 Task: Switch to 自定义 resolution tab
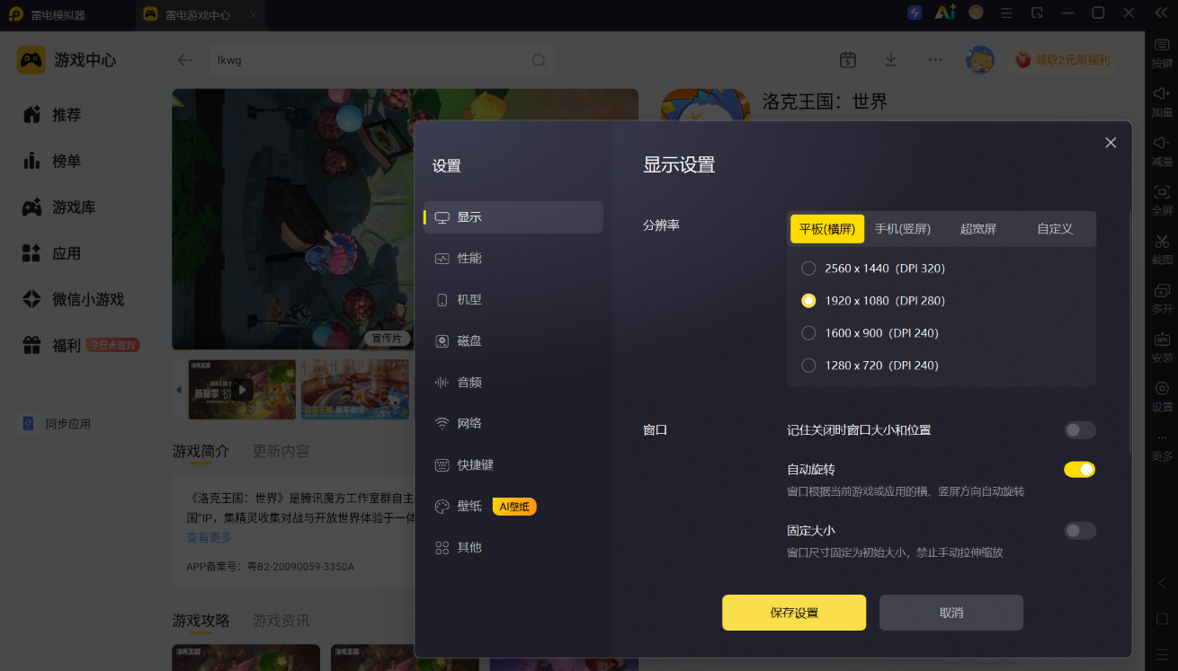coord(1055,229)
